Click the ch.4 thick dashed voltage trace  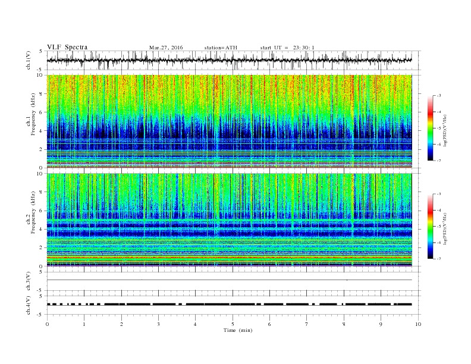click(x=229, y=305)
